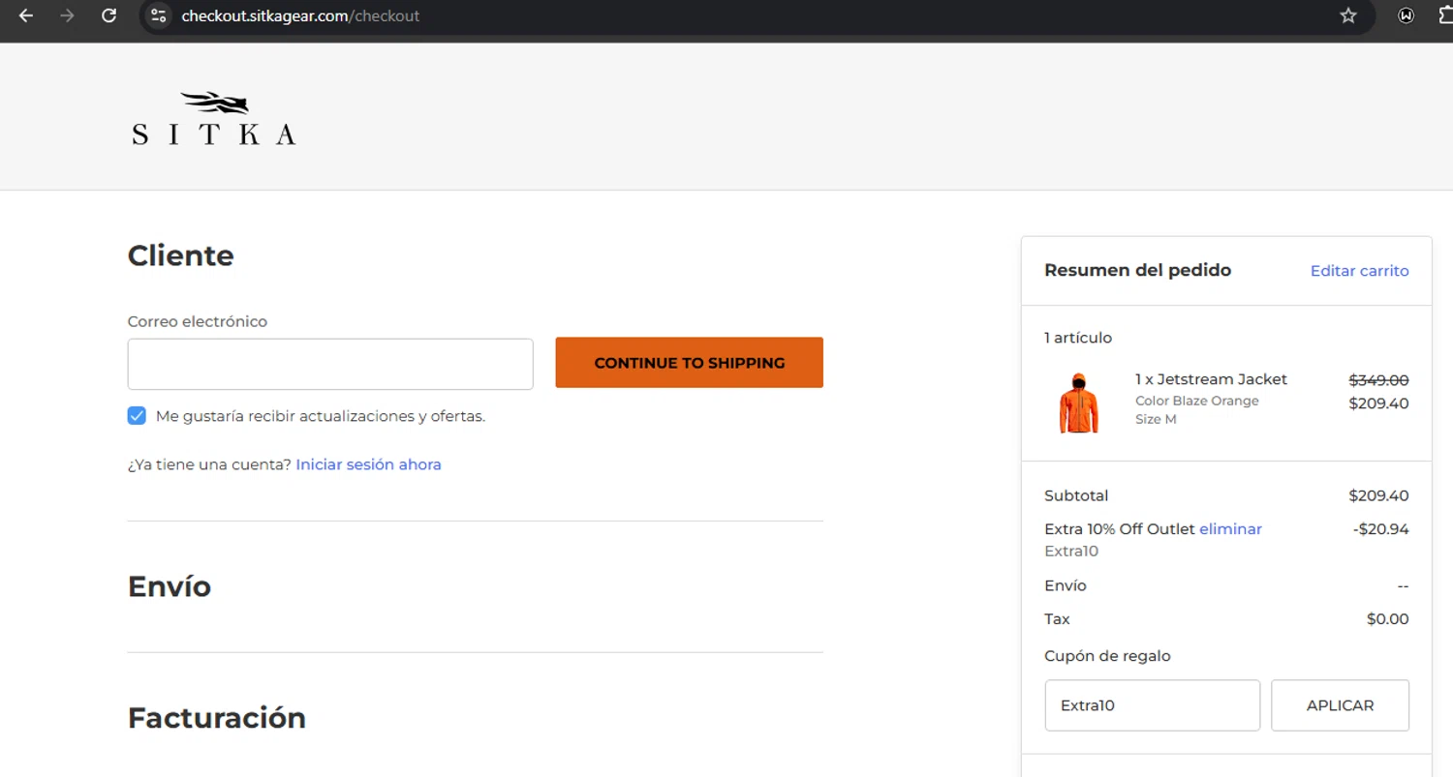Image resolution: width=1453 pixels, height=777 pixels.
Task: Open the circular W extension icon
Action: click(x=1407, y=15)
